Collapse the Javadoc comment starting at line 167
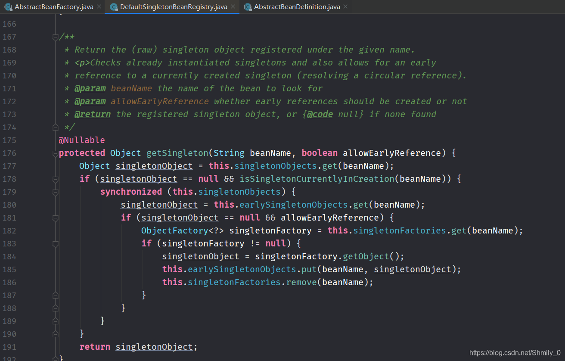 pyautogui.click(x=55, y=37)
